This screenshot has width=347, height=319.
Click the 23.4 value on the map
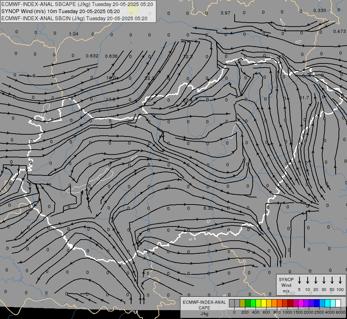pos(188,100)
